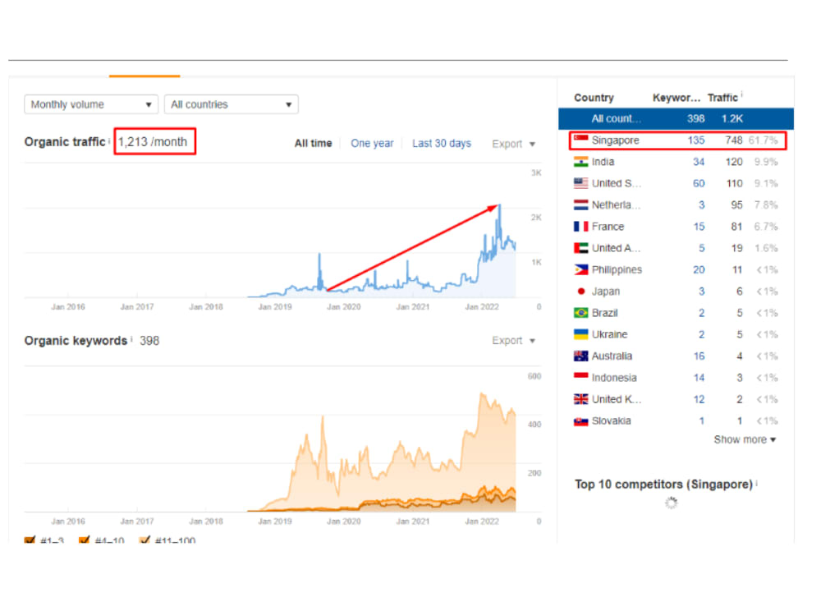Expand the Show more countries list
This screenshot has height=616, width=821.
(745, 439)
